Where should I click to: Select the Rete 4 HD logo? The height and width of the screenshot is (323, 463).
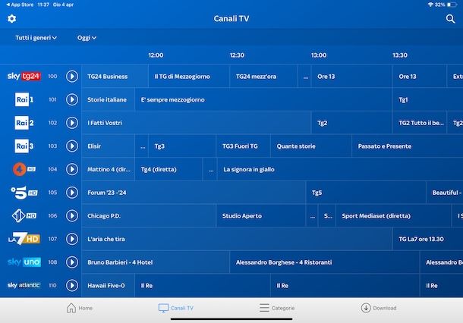[24, 169]
